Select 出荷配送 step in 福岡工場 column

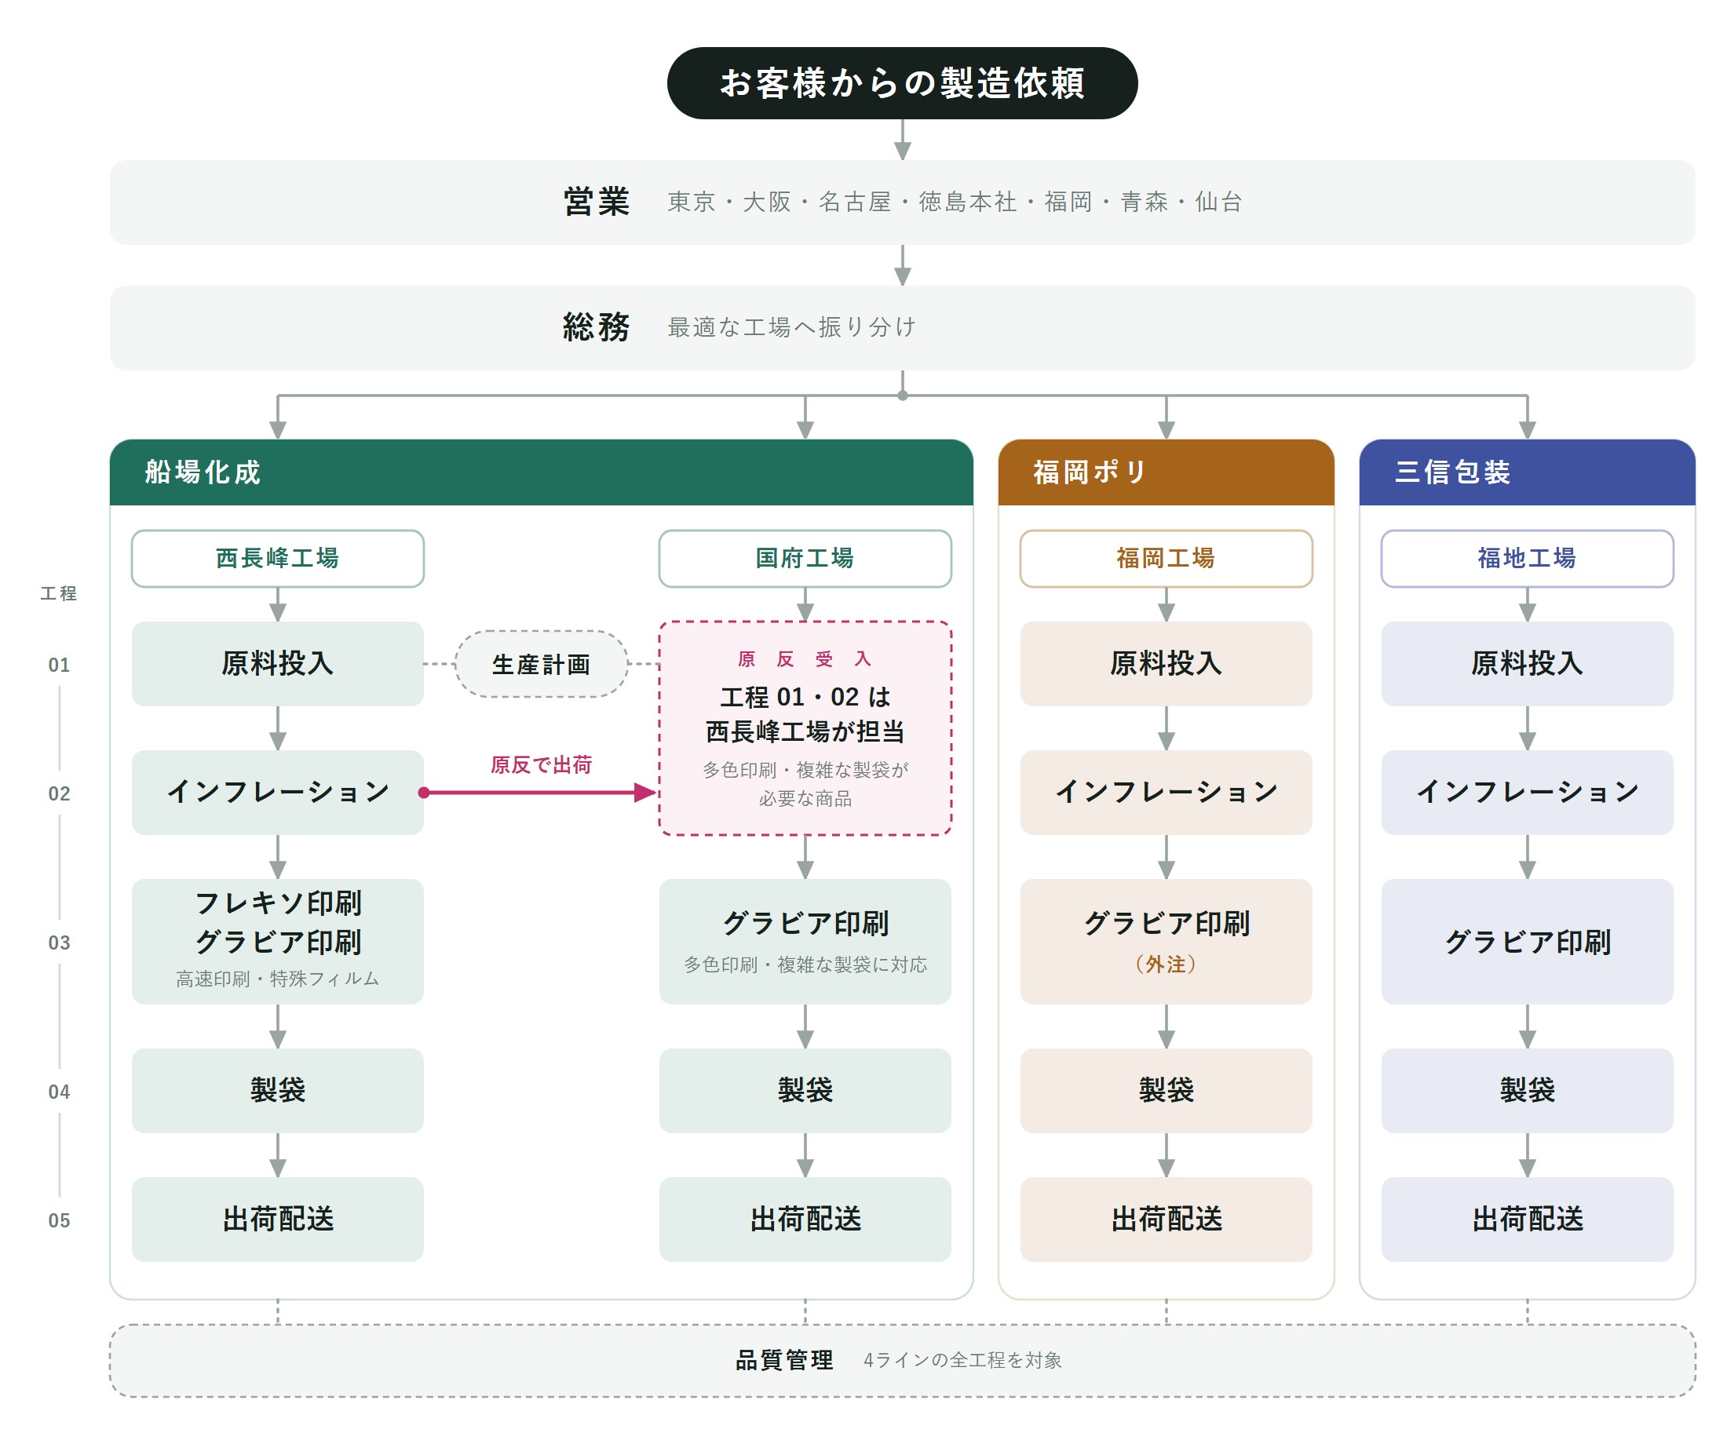tap(1167, 1220)
